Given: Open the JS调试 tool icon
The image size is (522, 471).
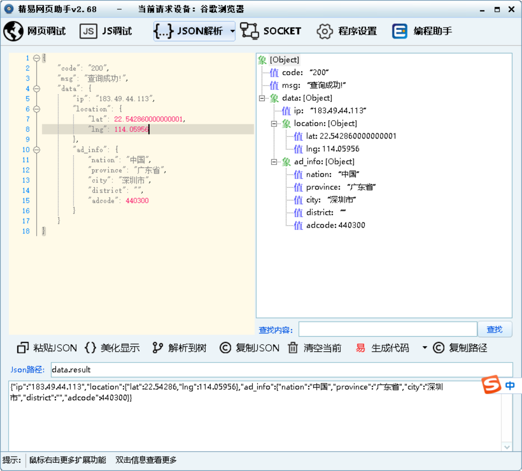Looking at the screenshot, I should click(88, 31).
